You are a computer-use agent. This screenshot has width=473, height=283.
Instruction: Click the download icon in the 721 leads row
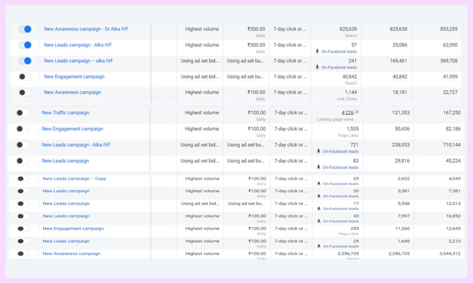(x=319, y=151)
